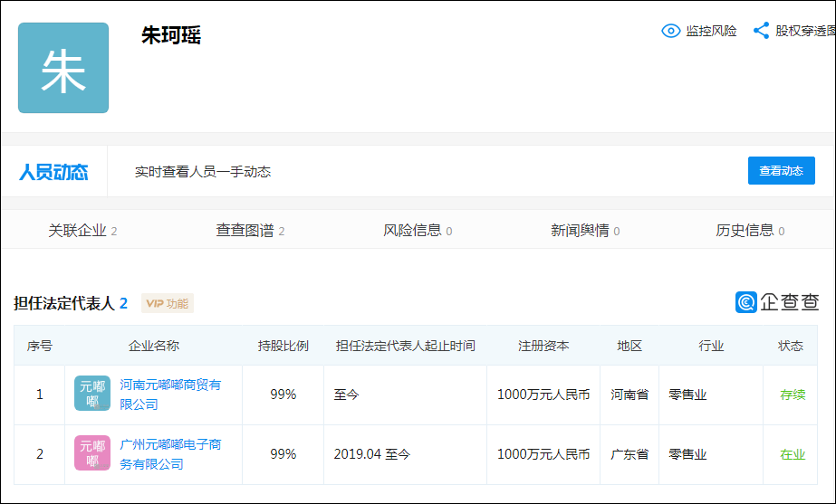Click the 持股比例 column header
This screenshot has height=504, width=836.
pyautogui.click(x=283, y=346)
